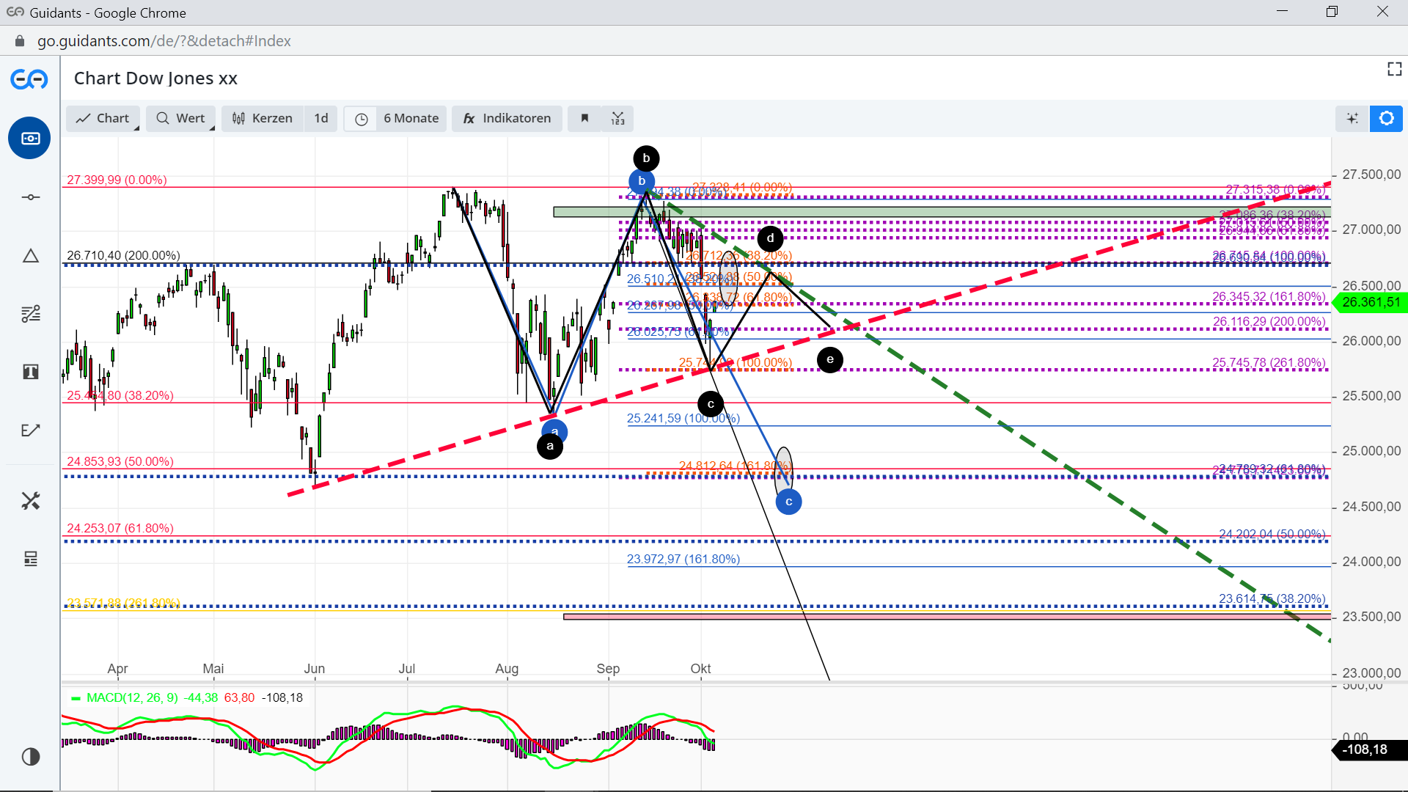This screenshot has width=1408, height=792.
Task: Click the green 26.361,51 current price tag
Action: coord(1370,302)
